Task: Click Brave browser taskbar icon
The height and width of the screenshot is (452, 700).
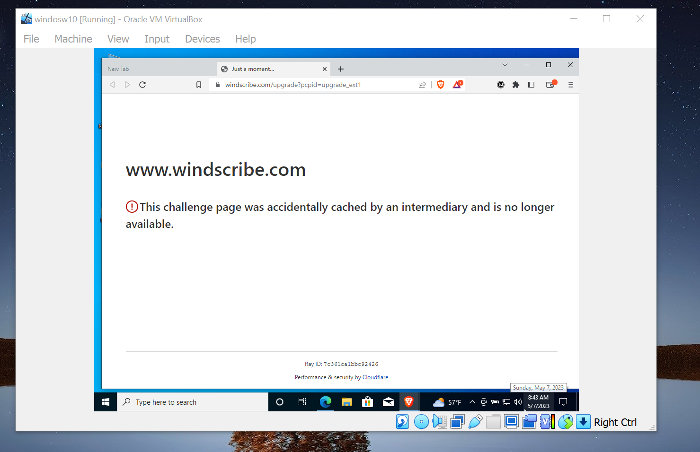Action: 409,402
